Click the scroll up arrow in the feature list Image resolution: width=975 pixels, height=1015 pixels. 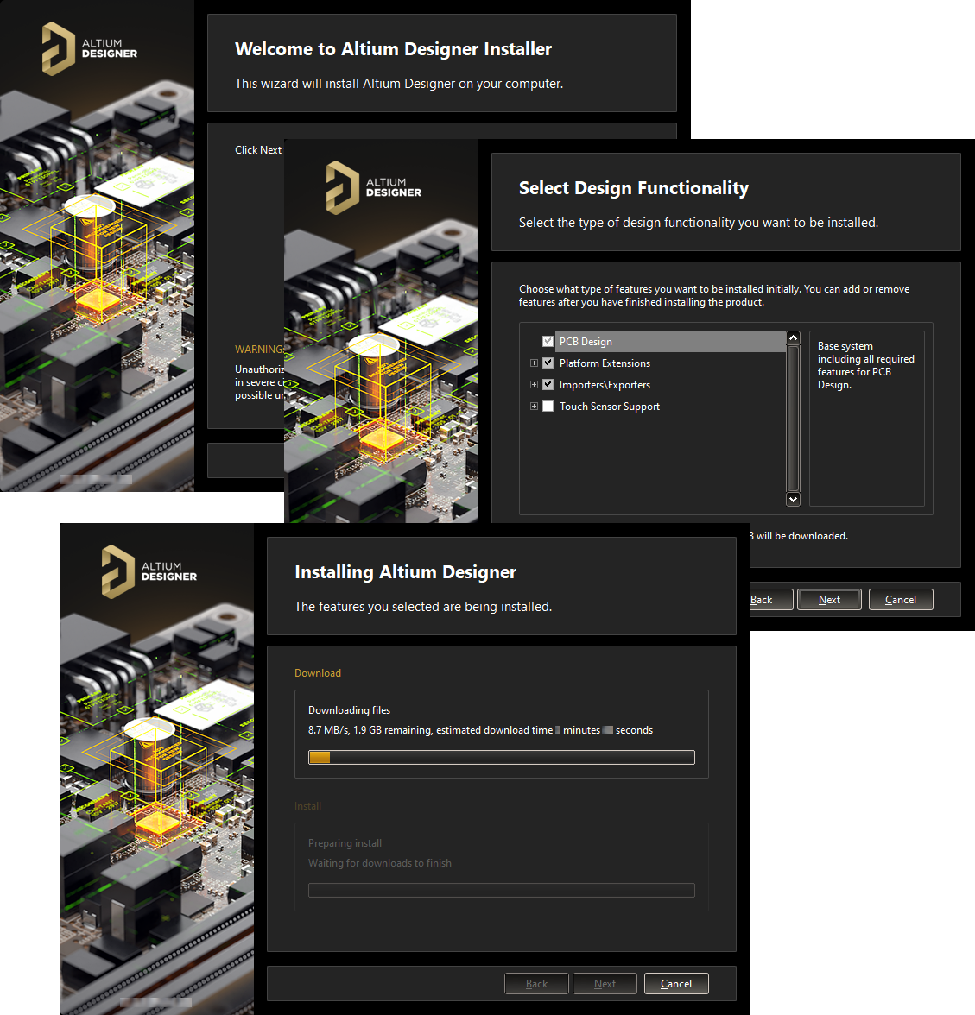point(793,338)
